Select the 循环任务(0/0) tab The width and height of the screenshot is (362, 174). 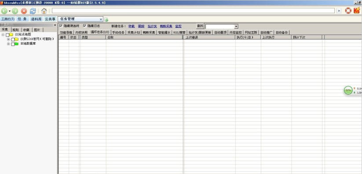(100, 32)
